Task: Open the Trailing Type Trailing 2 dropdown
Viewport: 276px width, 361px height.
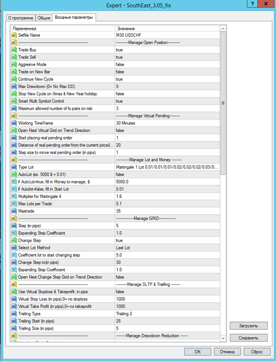Action: click(167, 313)
